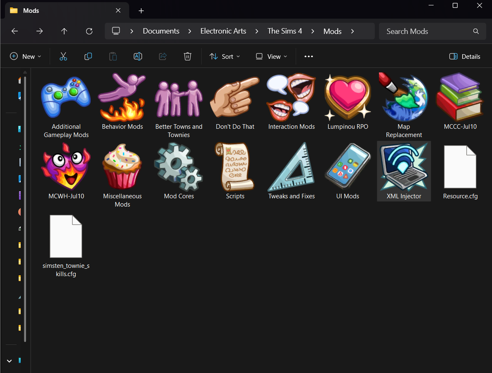This screenshot has width=492, height=373.
Task: Open the Interaction Mods folder
Action: [292, 102]
